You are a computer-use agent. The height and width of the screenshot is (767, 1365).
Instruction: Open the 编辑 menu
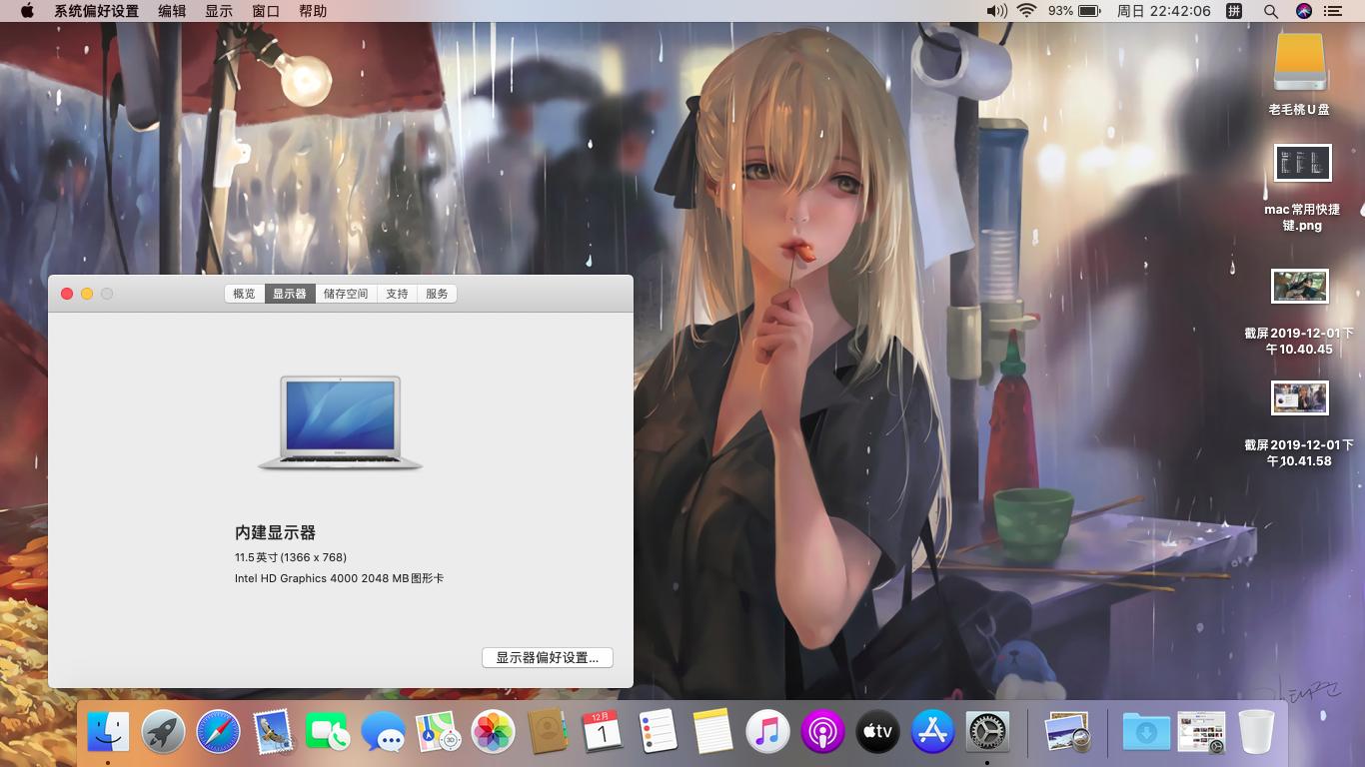point(172,11)
